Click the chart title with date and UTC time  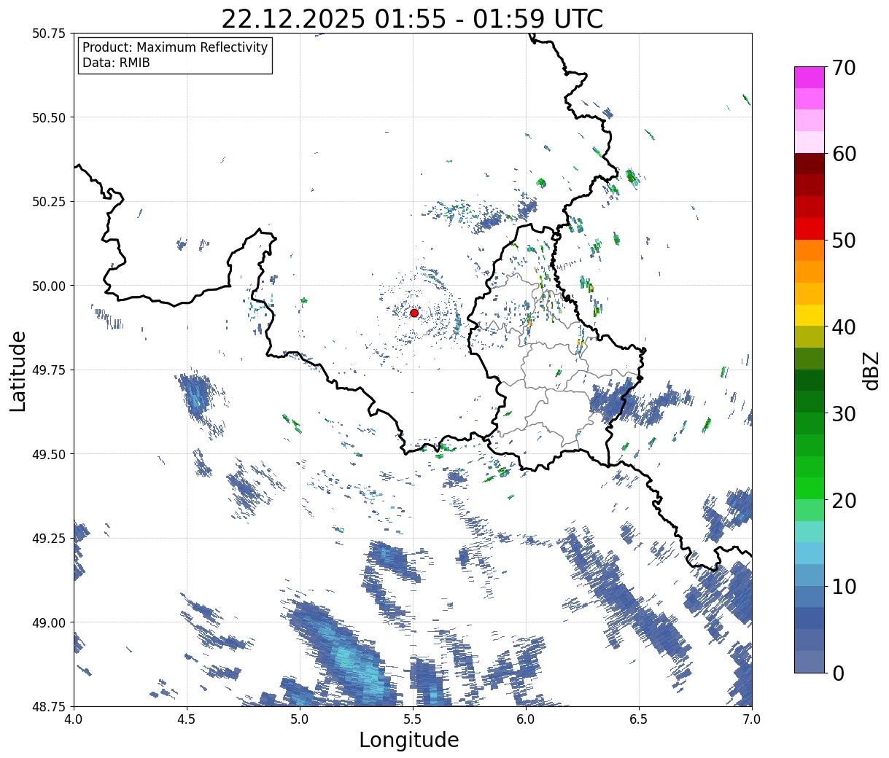point(412,19)
